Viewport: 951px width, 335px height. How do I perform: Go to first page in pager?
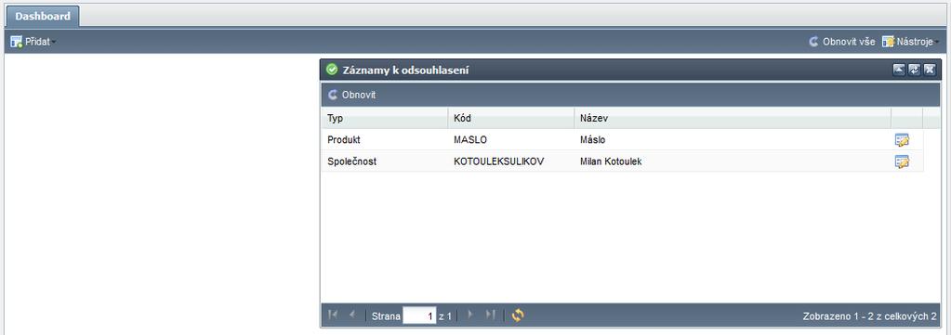click(333, 315)
